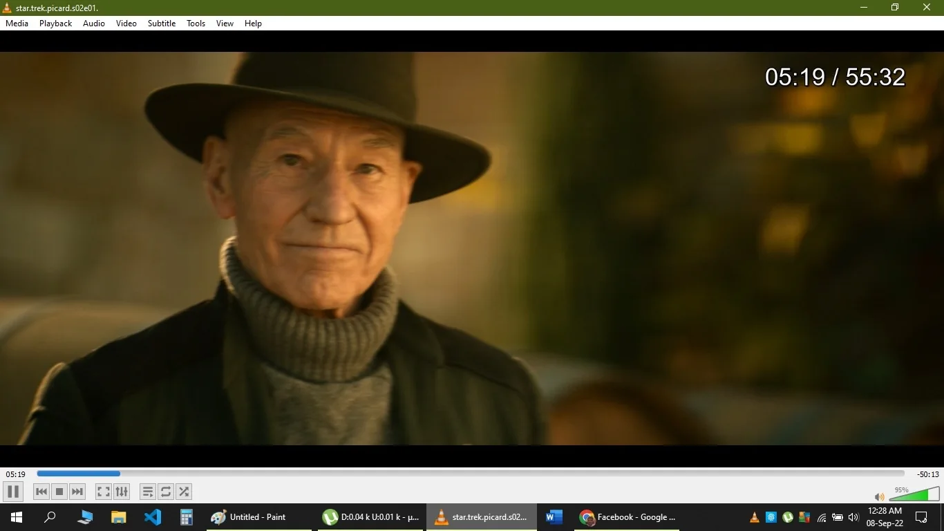Toggle random shuffle playback
This screenshot has height=531, width=944.
coord(184,492)
